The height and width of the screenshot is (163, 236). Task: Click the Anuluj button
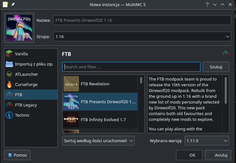pos(218,155)
